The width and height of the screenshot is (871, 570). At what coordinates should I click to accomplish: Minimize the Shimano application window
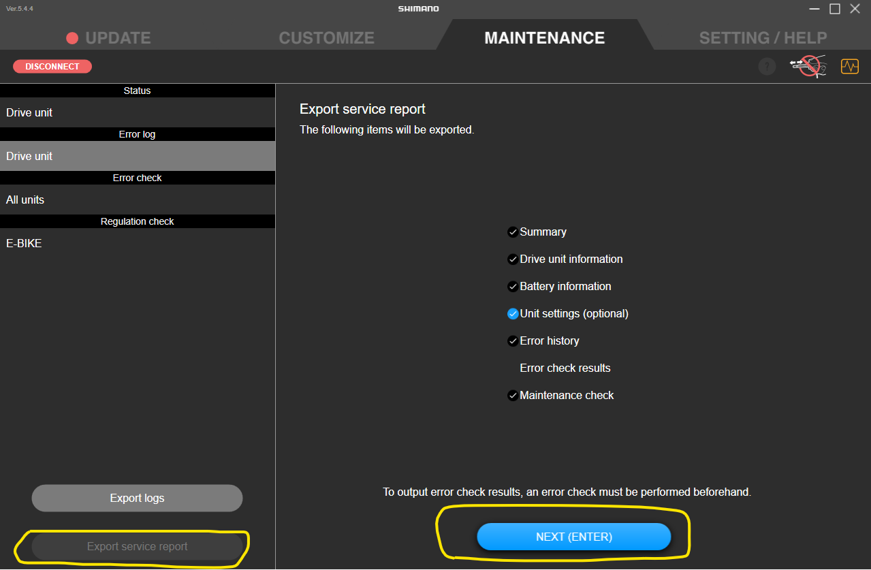814,9
